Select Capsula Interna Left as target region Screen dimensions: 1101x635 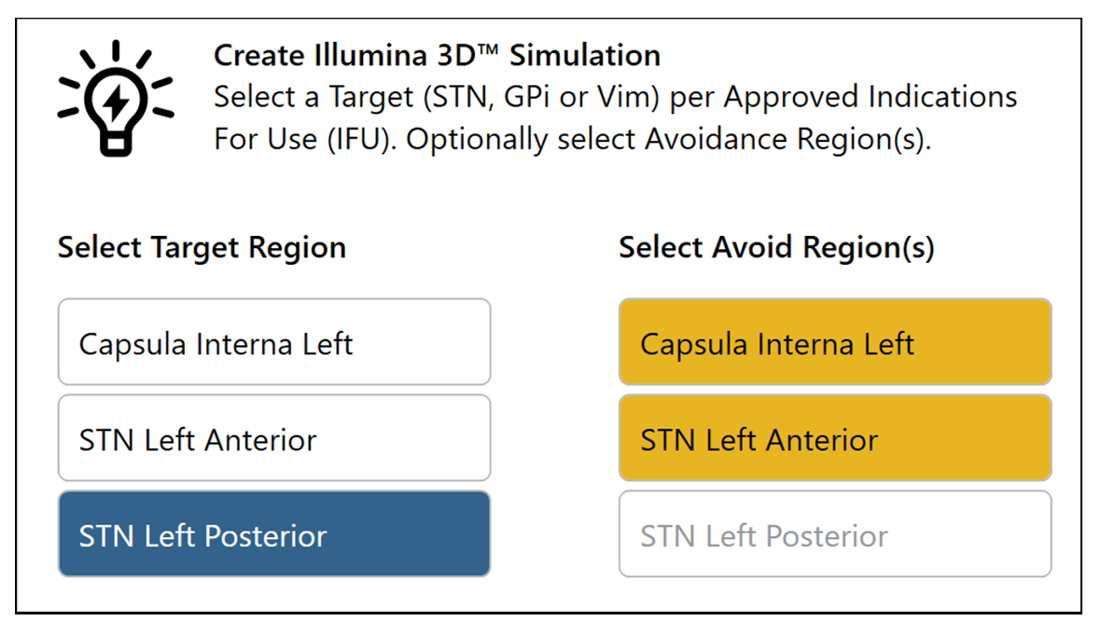pyautogui.click(x=273, y=342)
